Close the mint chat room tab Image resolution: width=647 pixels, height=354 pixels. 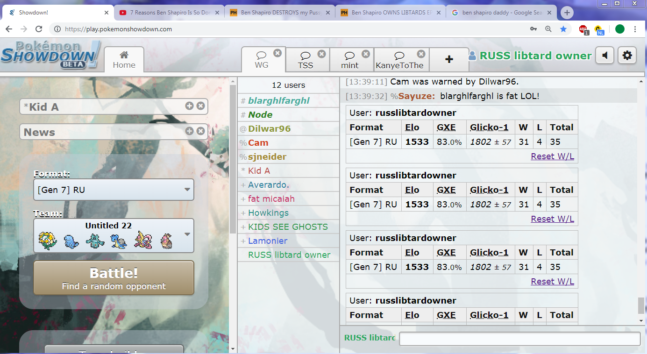point(366,54)
